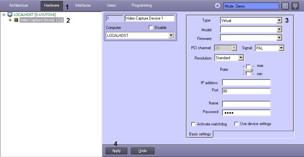
Task: Click the Rate slider handle
Action: click(x=248, y=70)
